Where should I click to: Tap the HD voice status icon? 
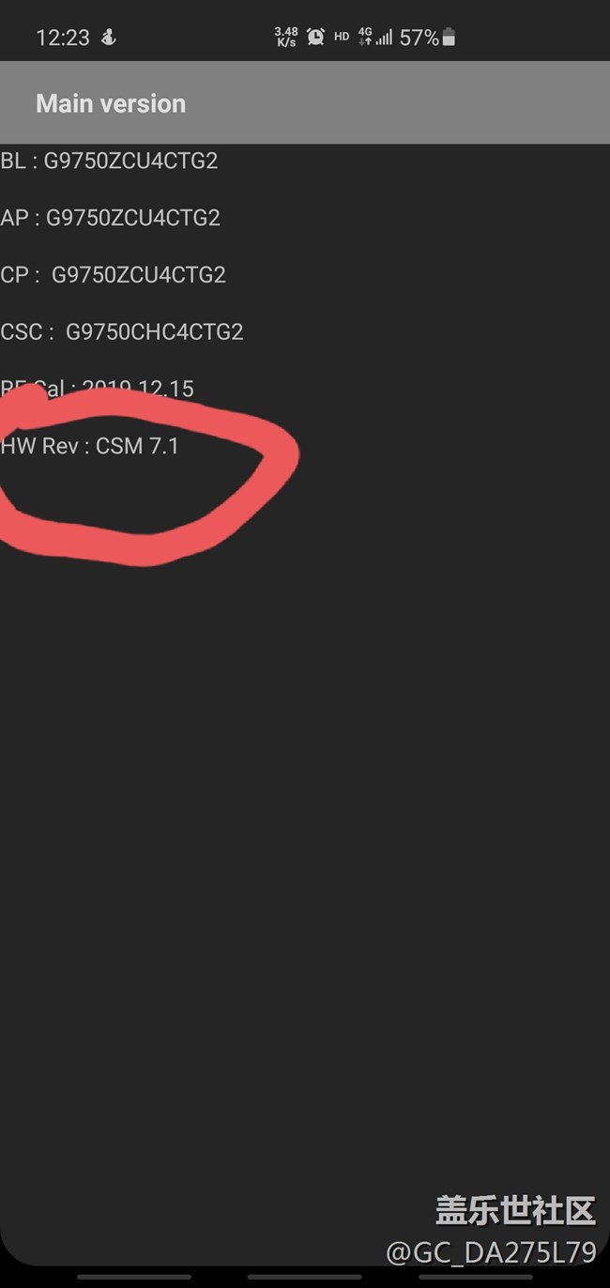pyautogui.click(x=342, y=37)
